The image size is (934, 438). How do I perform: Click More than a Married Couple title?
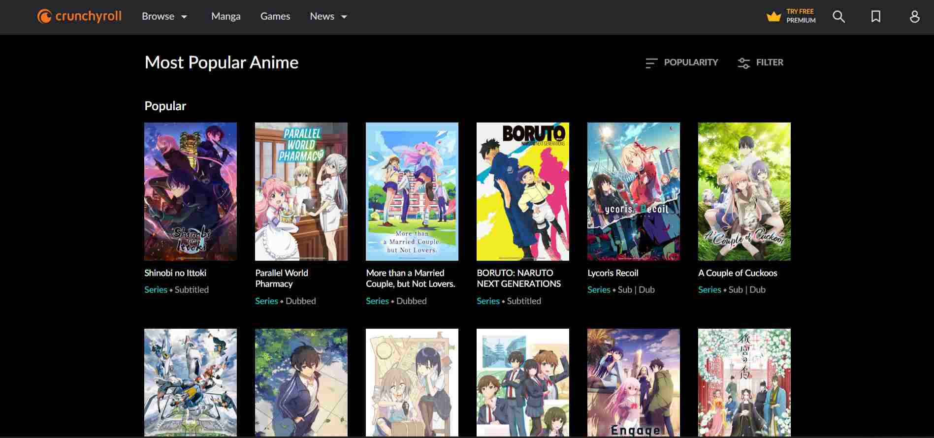[411, 279]
